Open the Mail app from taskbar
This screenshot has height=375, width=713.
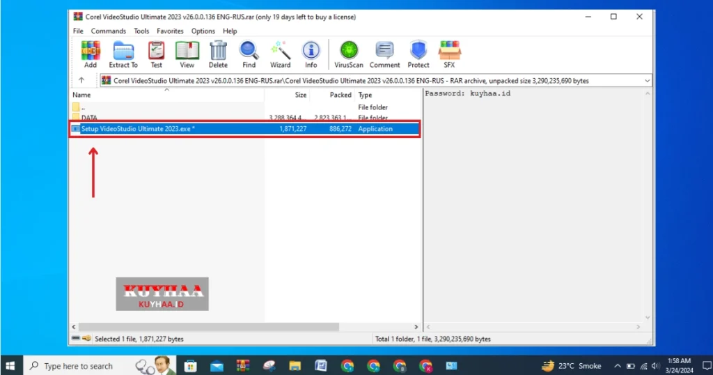(x=217, y=365)
